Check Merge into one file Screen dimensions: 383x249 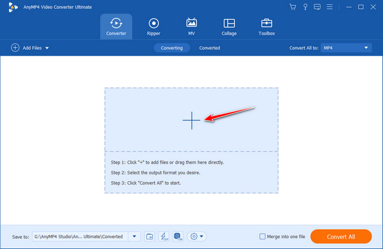pos(262,236)
